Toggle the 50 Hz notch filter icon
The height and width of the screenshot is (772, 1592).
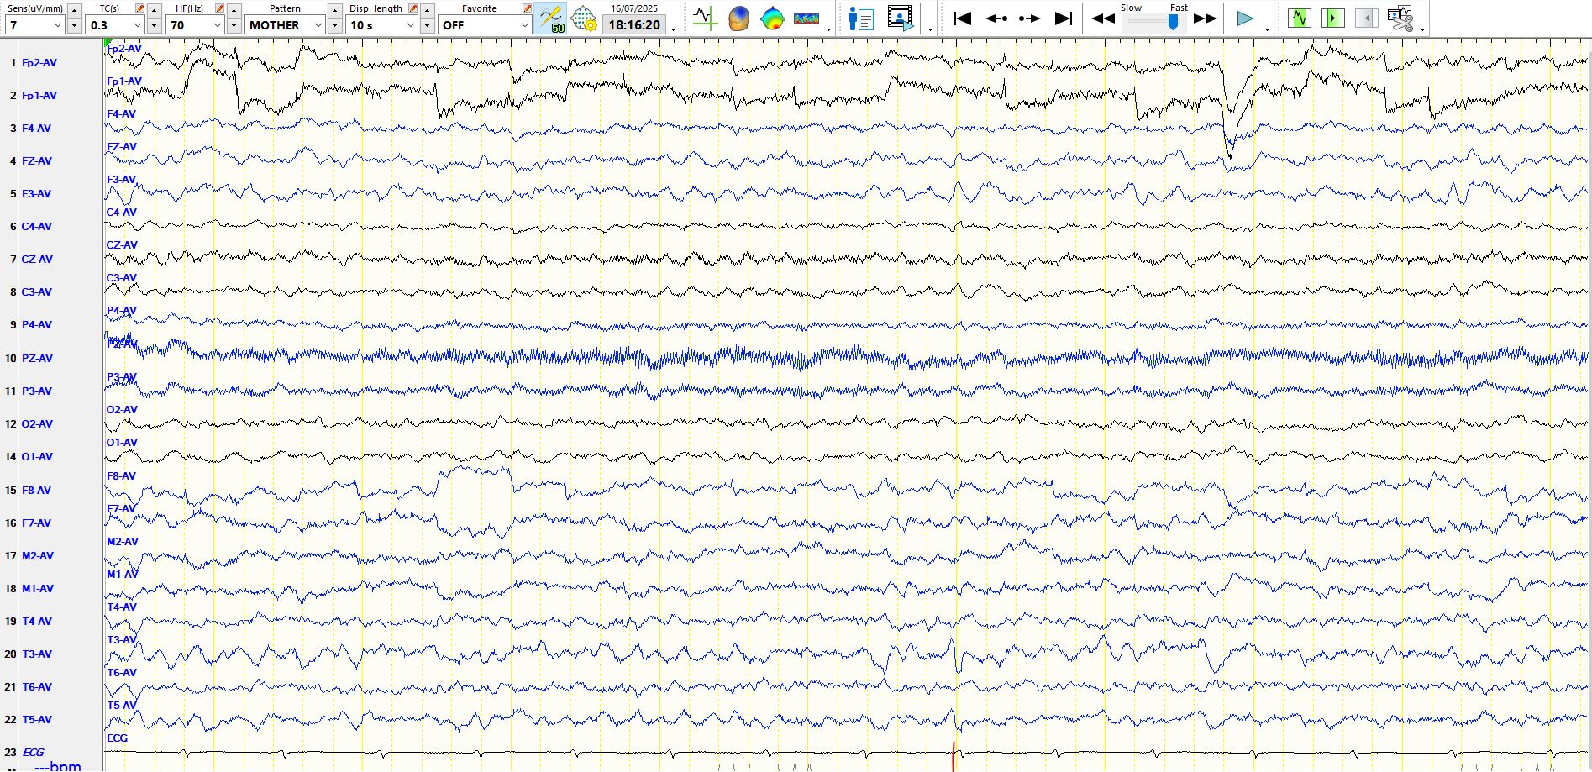[x=551, y=18]
